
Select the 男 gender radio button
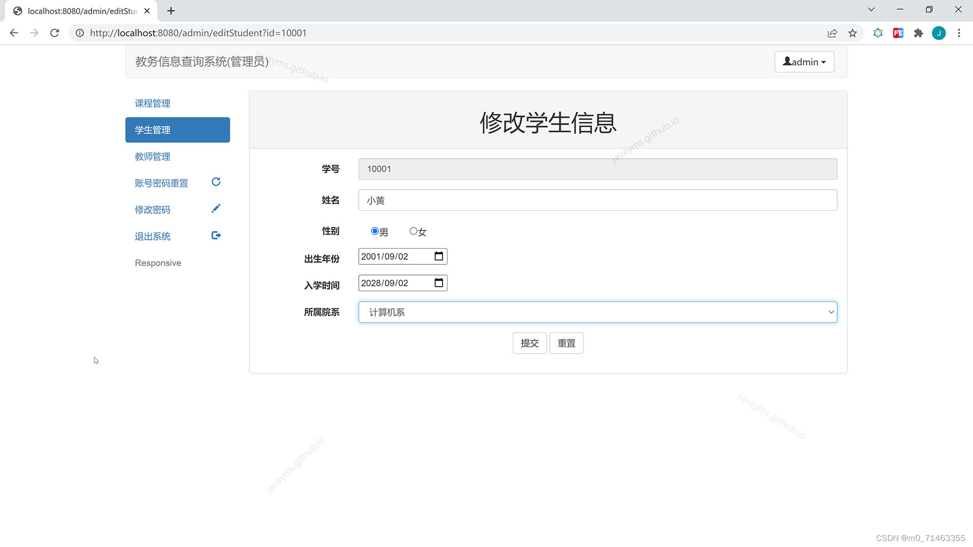click(x=375, y=231)
